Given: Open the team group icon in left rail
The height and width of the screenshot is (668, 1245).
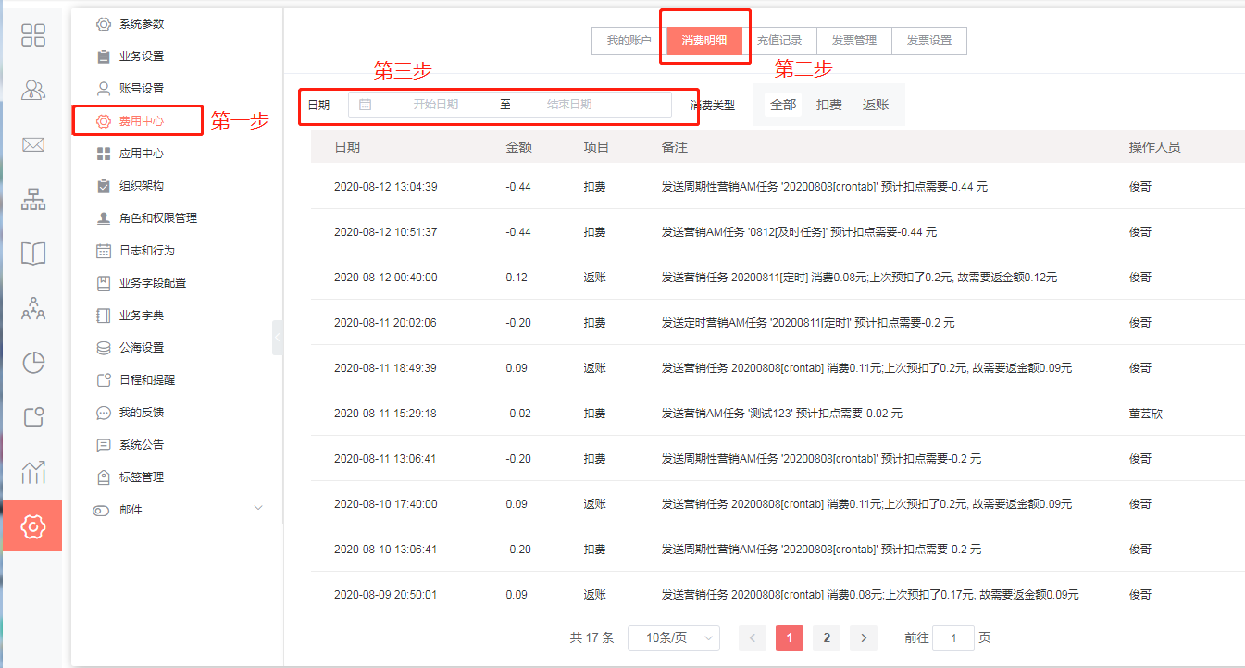Looking at the screenshot, I should pos(33,308).
